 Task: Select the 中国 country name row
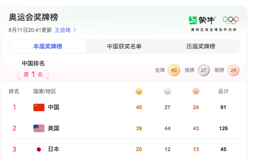tap(124, 107)
